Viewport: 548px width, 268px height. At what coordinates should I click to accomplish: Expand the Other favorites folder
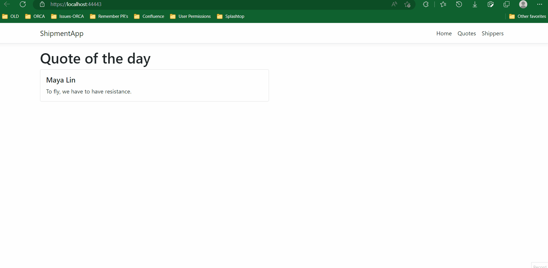(530, 16)
